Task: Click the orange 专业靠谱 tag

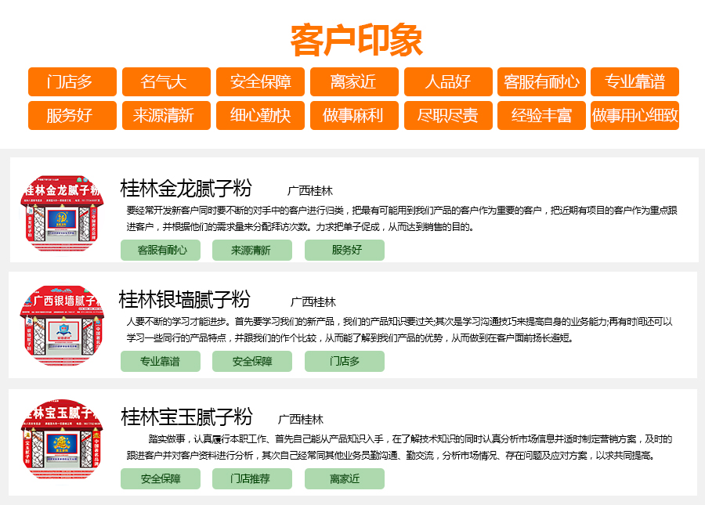Action: tap(634, 81)
